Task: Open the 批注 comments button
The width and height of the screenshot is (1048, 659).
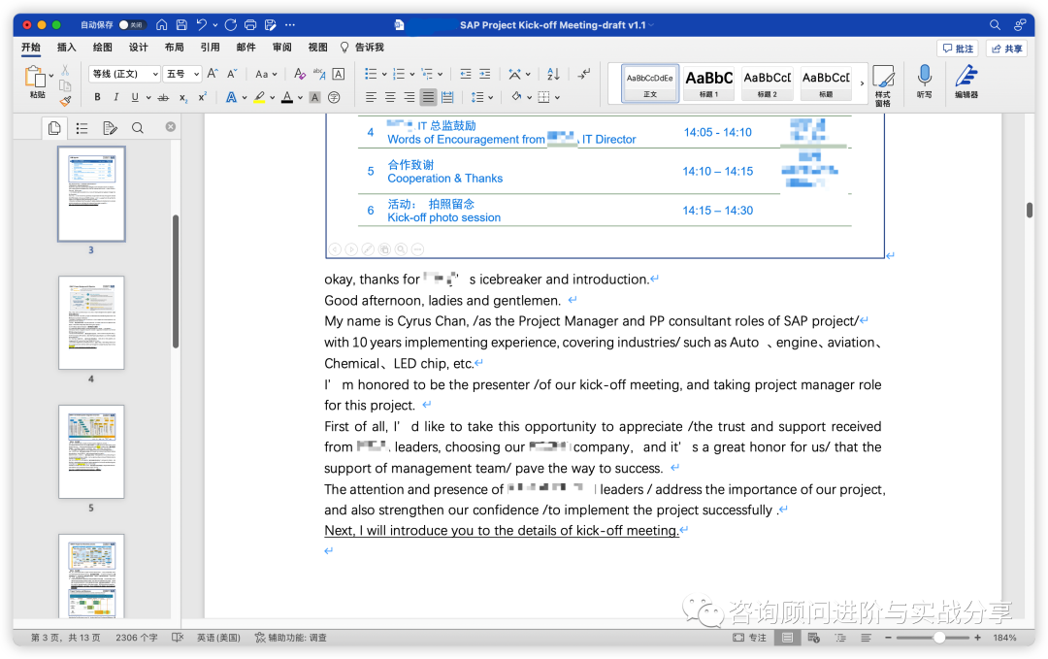Action: (x=958, y=49)
